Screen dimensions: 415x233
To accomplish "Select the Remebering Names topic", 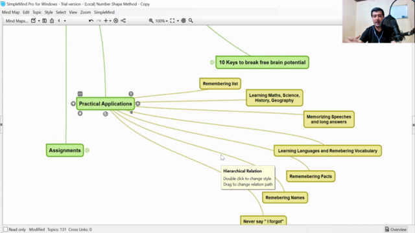I will (x=285, y=197).
